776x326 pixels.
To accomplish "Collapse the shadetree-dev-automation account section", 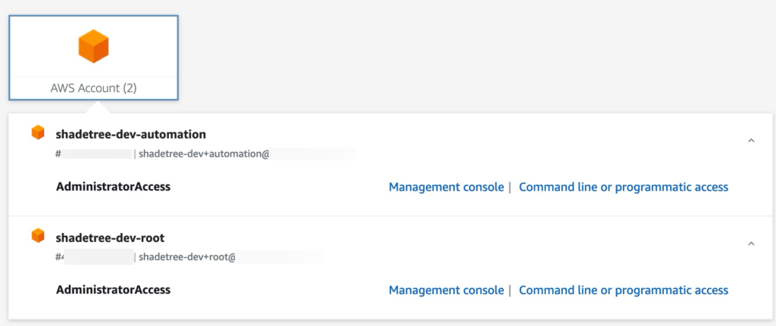I will pos(750,141).
